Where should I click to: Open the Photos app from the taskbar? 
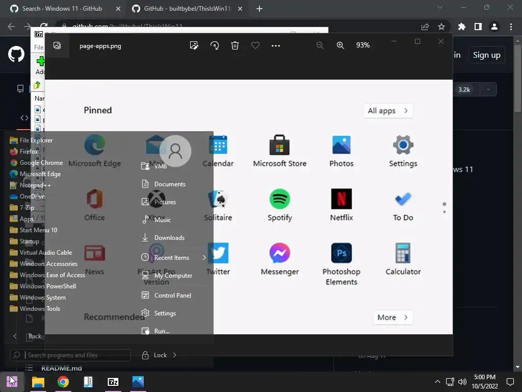(x=138, y=382)
